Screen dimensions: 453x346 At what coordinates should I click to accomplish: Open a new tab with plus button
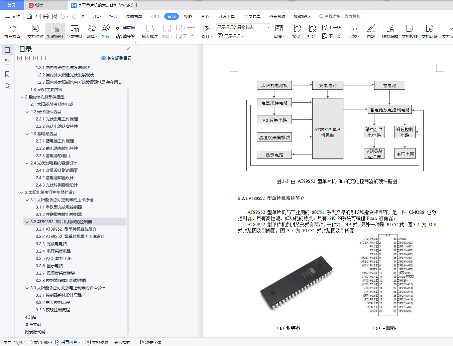pos(137,5)
